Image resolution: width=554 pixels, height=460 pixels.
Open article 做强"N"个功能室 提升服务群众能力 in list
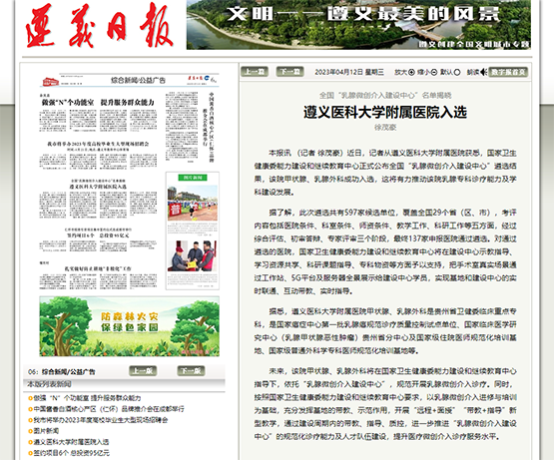(87, 398)
